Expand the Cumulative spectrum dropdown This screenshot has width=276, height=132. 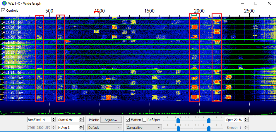coord(143,127)
